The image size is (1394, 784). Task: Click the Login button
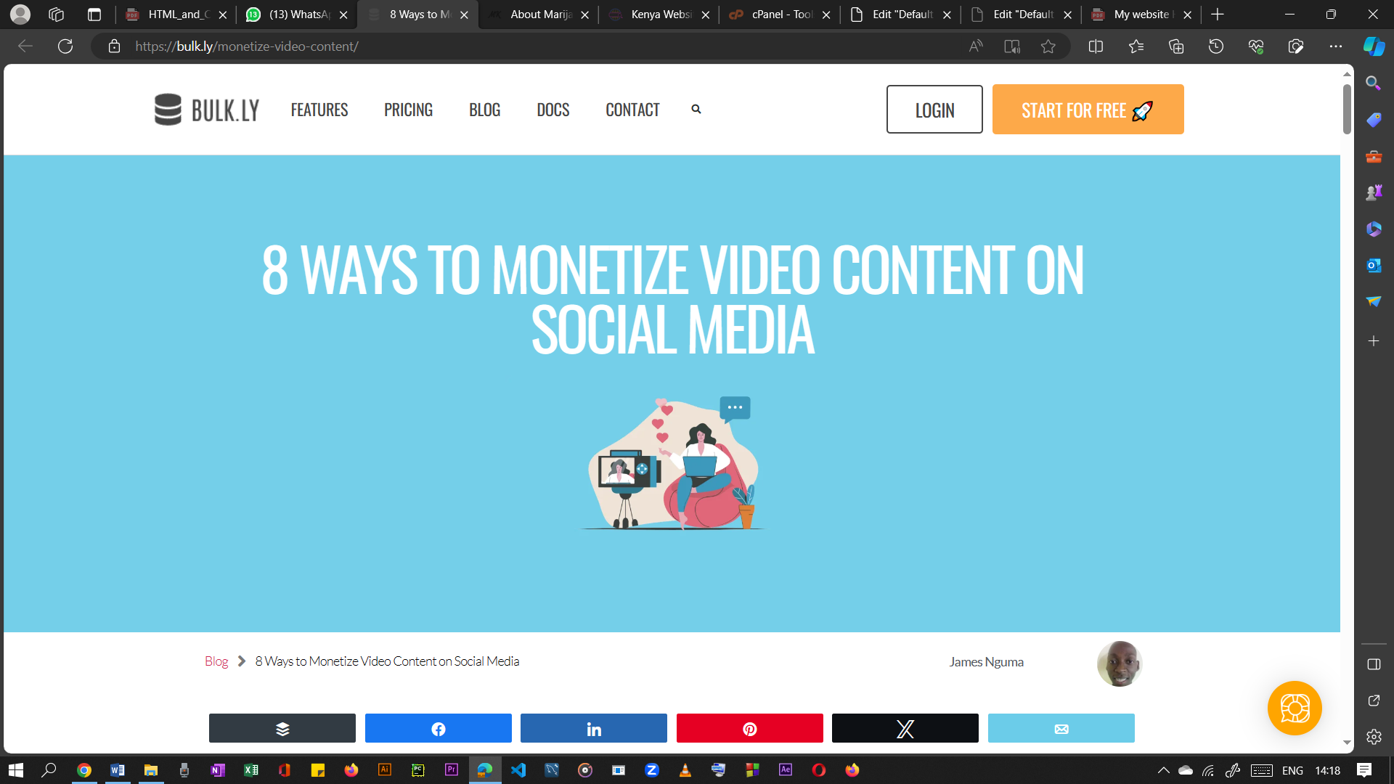point(934,110)
